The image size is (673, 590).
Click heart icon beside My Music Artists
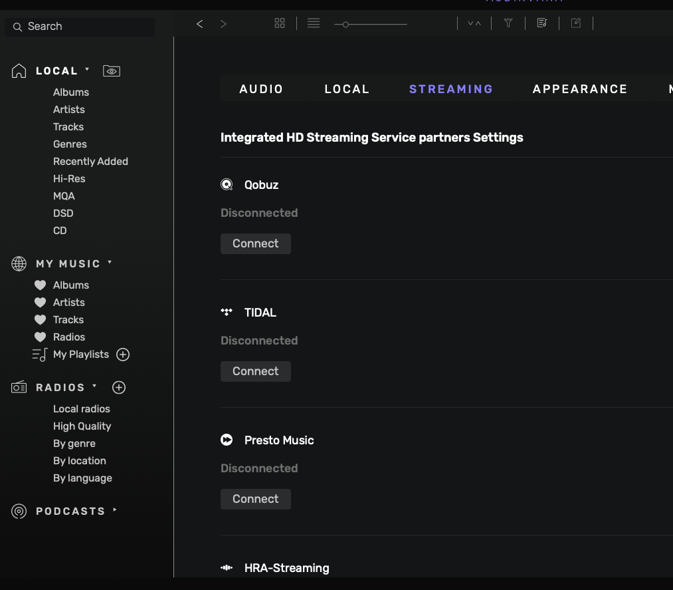tap(41, 303)
